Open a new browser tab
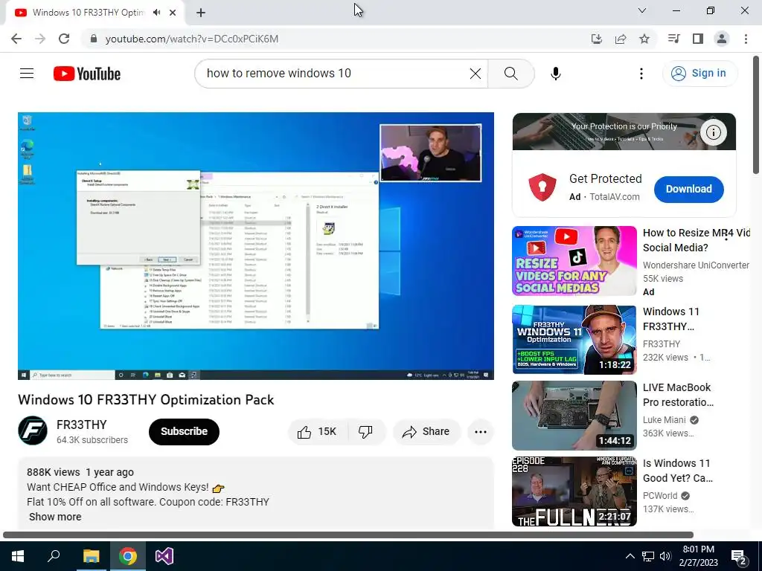Screen dimensions: 762x571 coord(201,13)
